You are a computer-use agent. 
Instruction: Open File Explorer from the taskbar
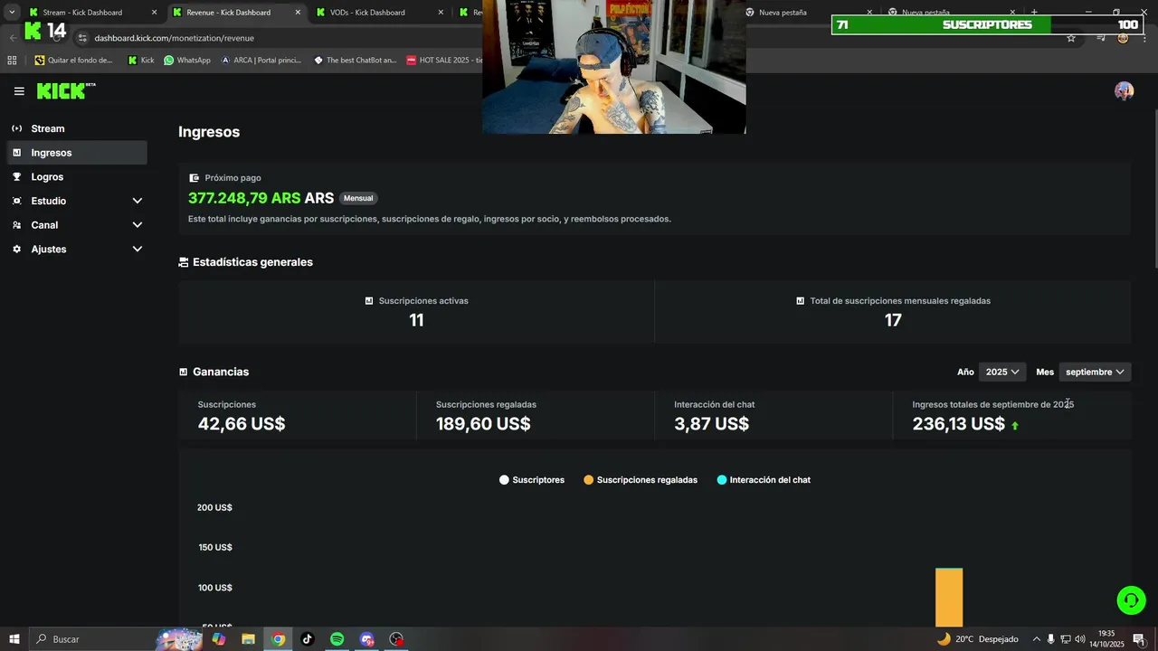point(248,639)
